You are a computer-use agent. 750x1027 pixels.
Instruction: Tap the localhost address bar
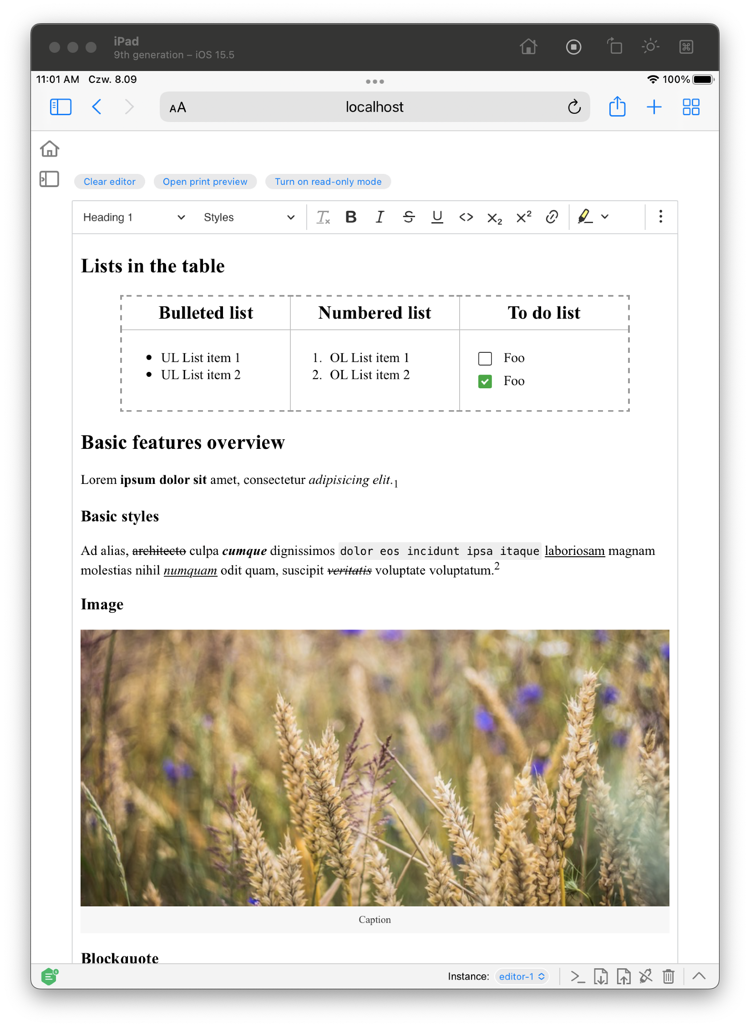(x=374, y=107)
